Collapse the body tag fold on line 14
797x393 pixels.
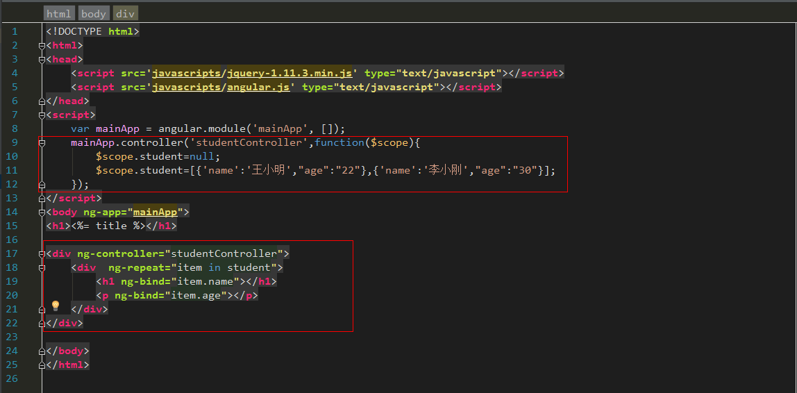click(42, 212)
